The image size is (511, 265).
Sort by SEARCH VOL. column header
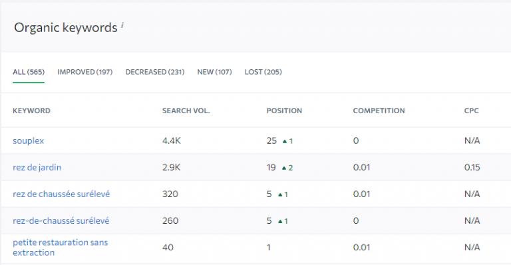click(x=186, y=111)
